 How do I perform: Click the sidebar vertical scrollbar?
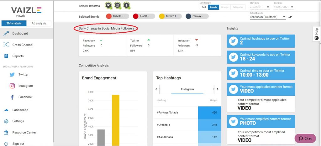(x=53, y=72)
